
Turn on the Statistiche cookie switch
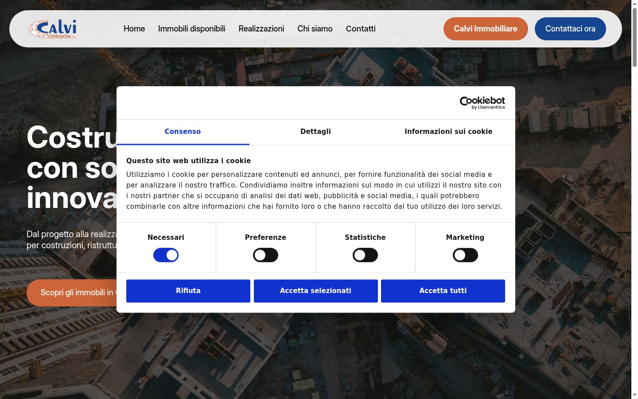pyautogui.click(x=365, y=255)
